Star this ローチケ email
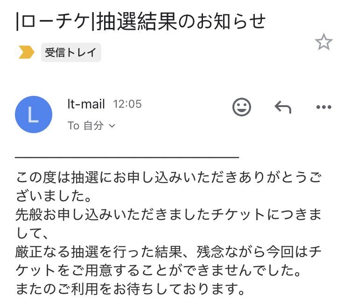The width and height of the screenshot is (350, 303). [323, 43]
